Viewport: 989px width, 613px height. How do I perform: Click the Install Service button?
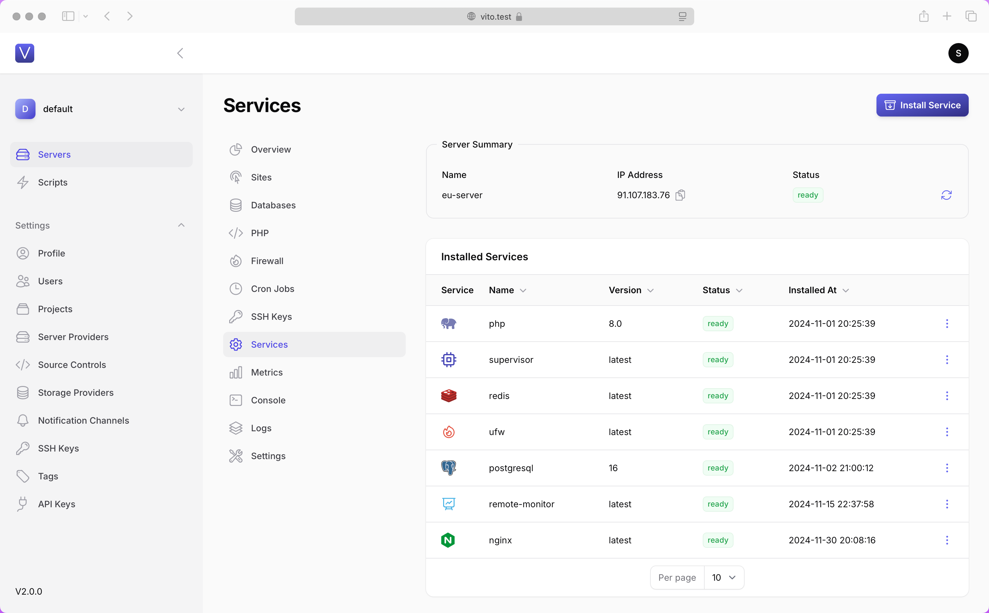922,105
